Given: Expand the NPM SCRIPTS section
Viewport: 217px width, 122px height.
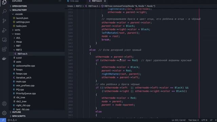Looking at the screenshot, I should (19, 116).
